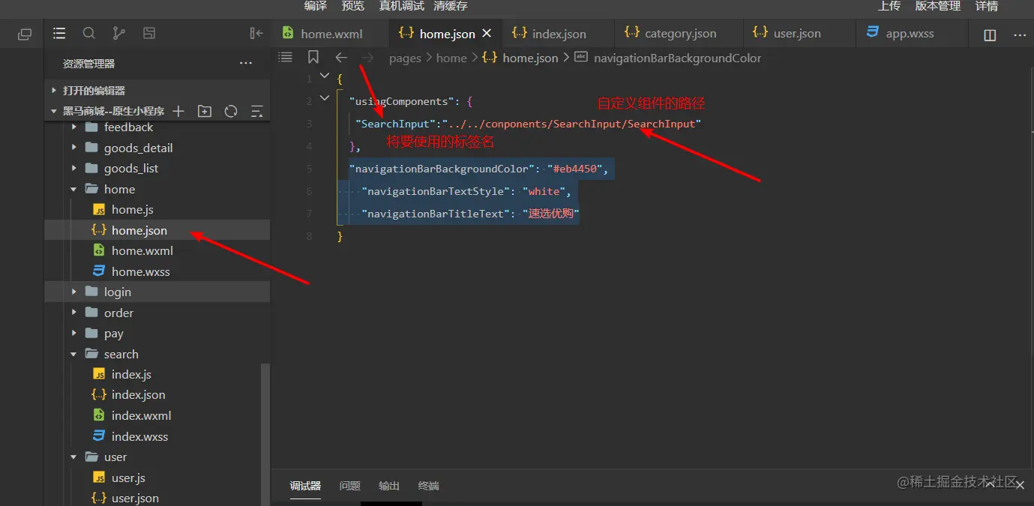Click the 详情 toolbar button

987,6
